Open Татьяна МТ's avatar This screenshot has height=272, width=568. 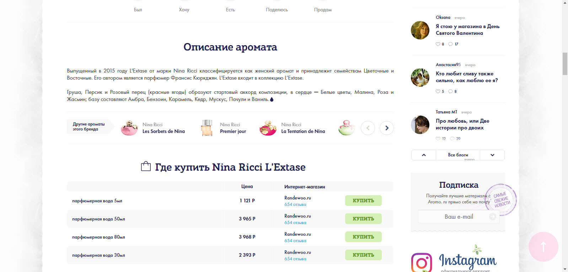point(420,125)
